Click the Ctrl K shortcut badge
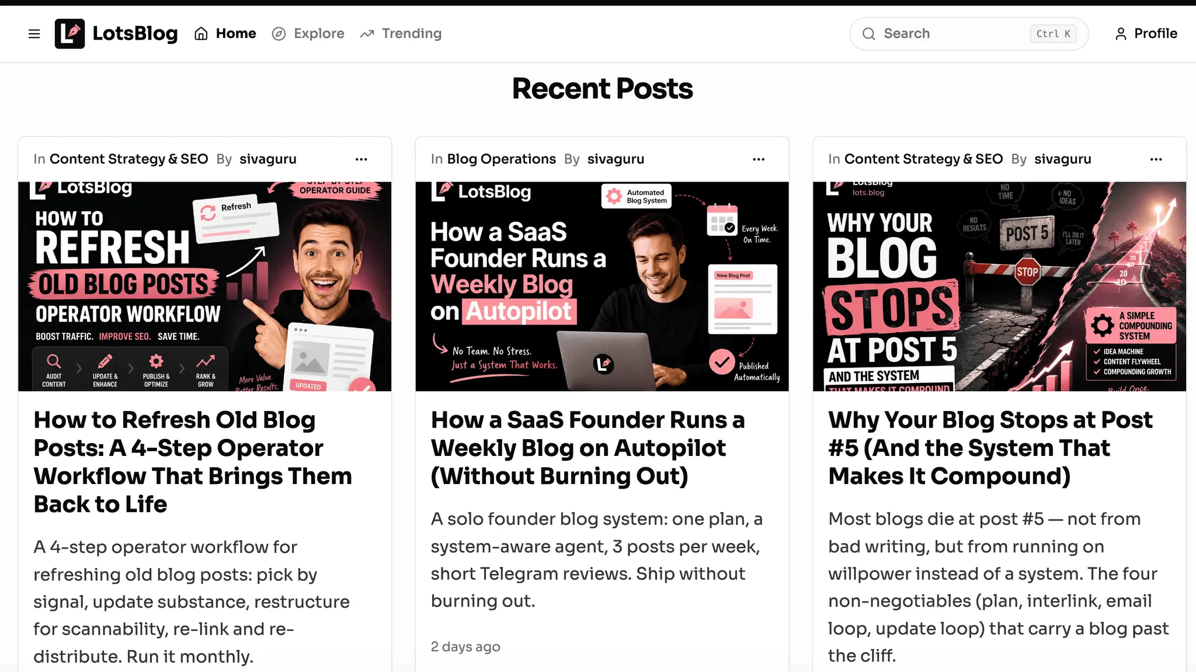The height and width of the screenshot is (672, 1196). point(1054,34)
